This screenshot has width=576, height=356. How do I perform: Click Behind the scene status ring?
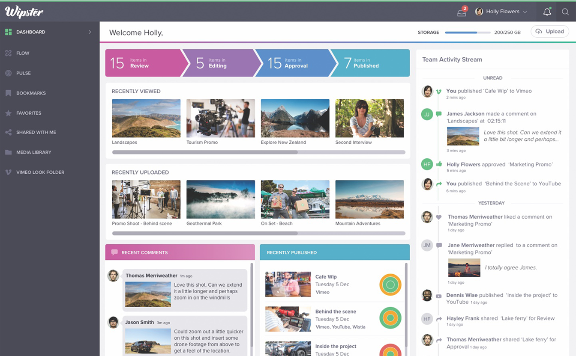[x=390, y=318]
